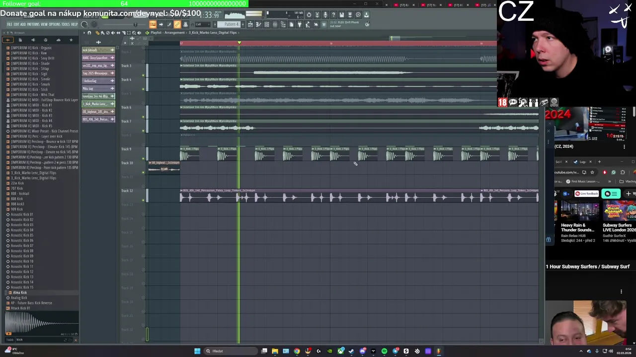Screen dimensions: 636x357
Task: Click the main pitch slider handle
Action: [135, 24]
